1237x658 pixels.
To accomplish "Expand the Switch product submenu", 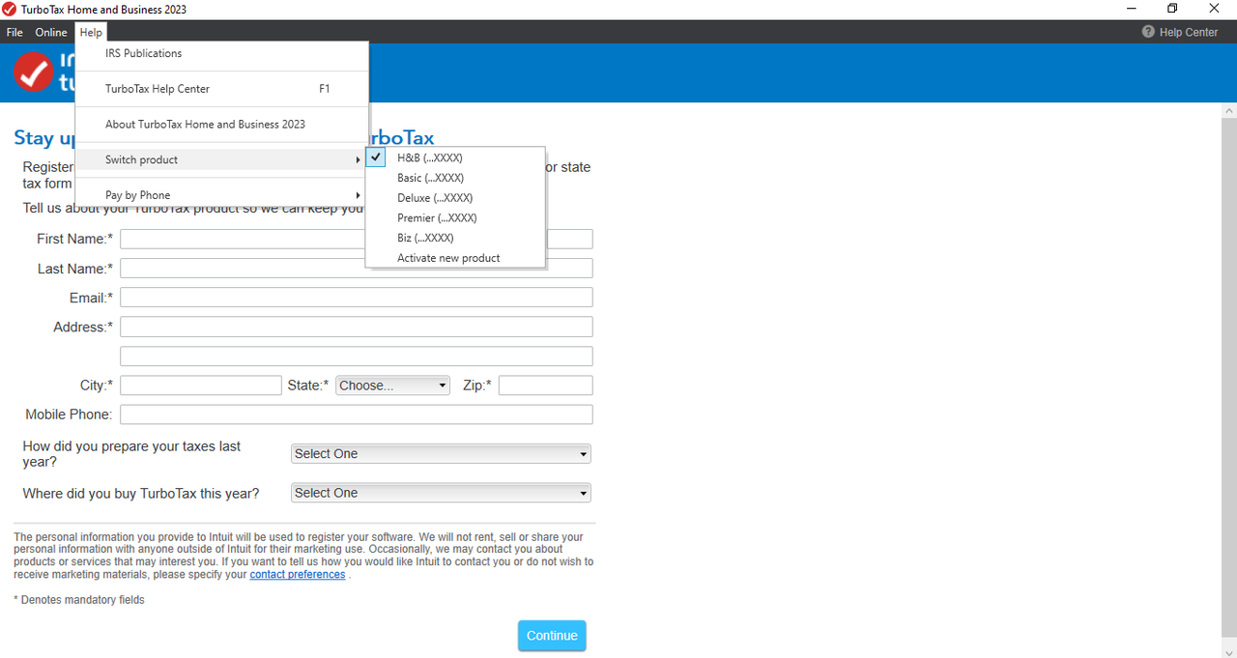I will coord(222,159).
